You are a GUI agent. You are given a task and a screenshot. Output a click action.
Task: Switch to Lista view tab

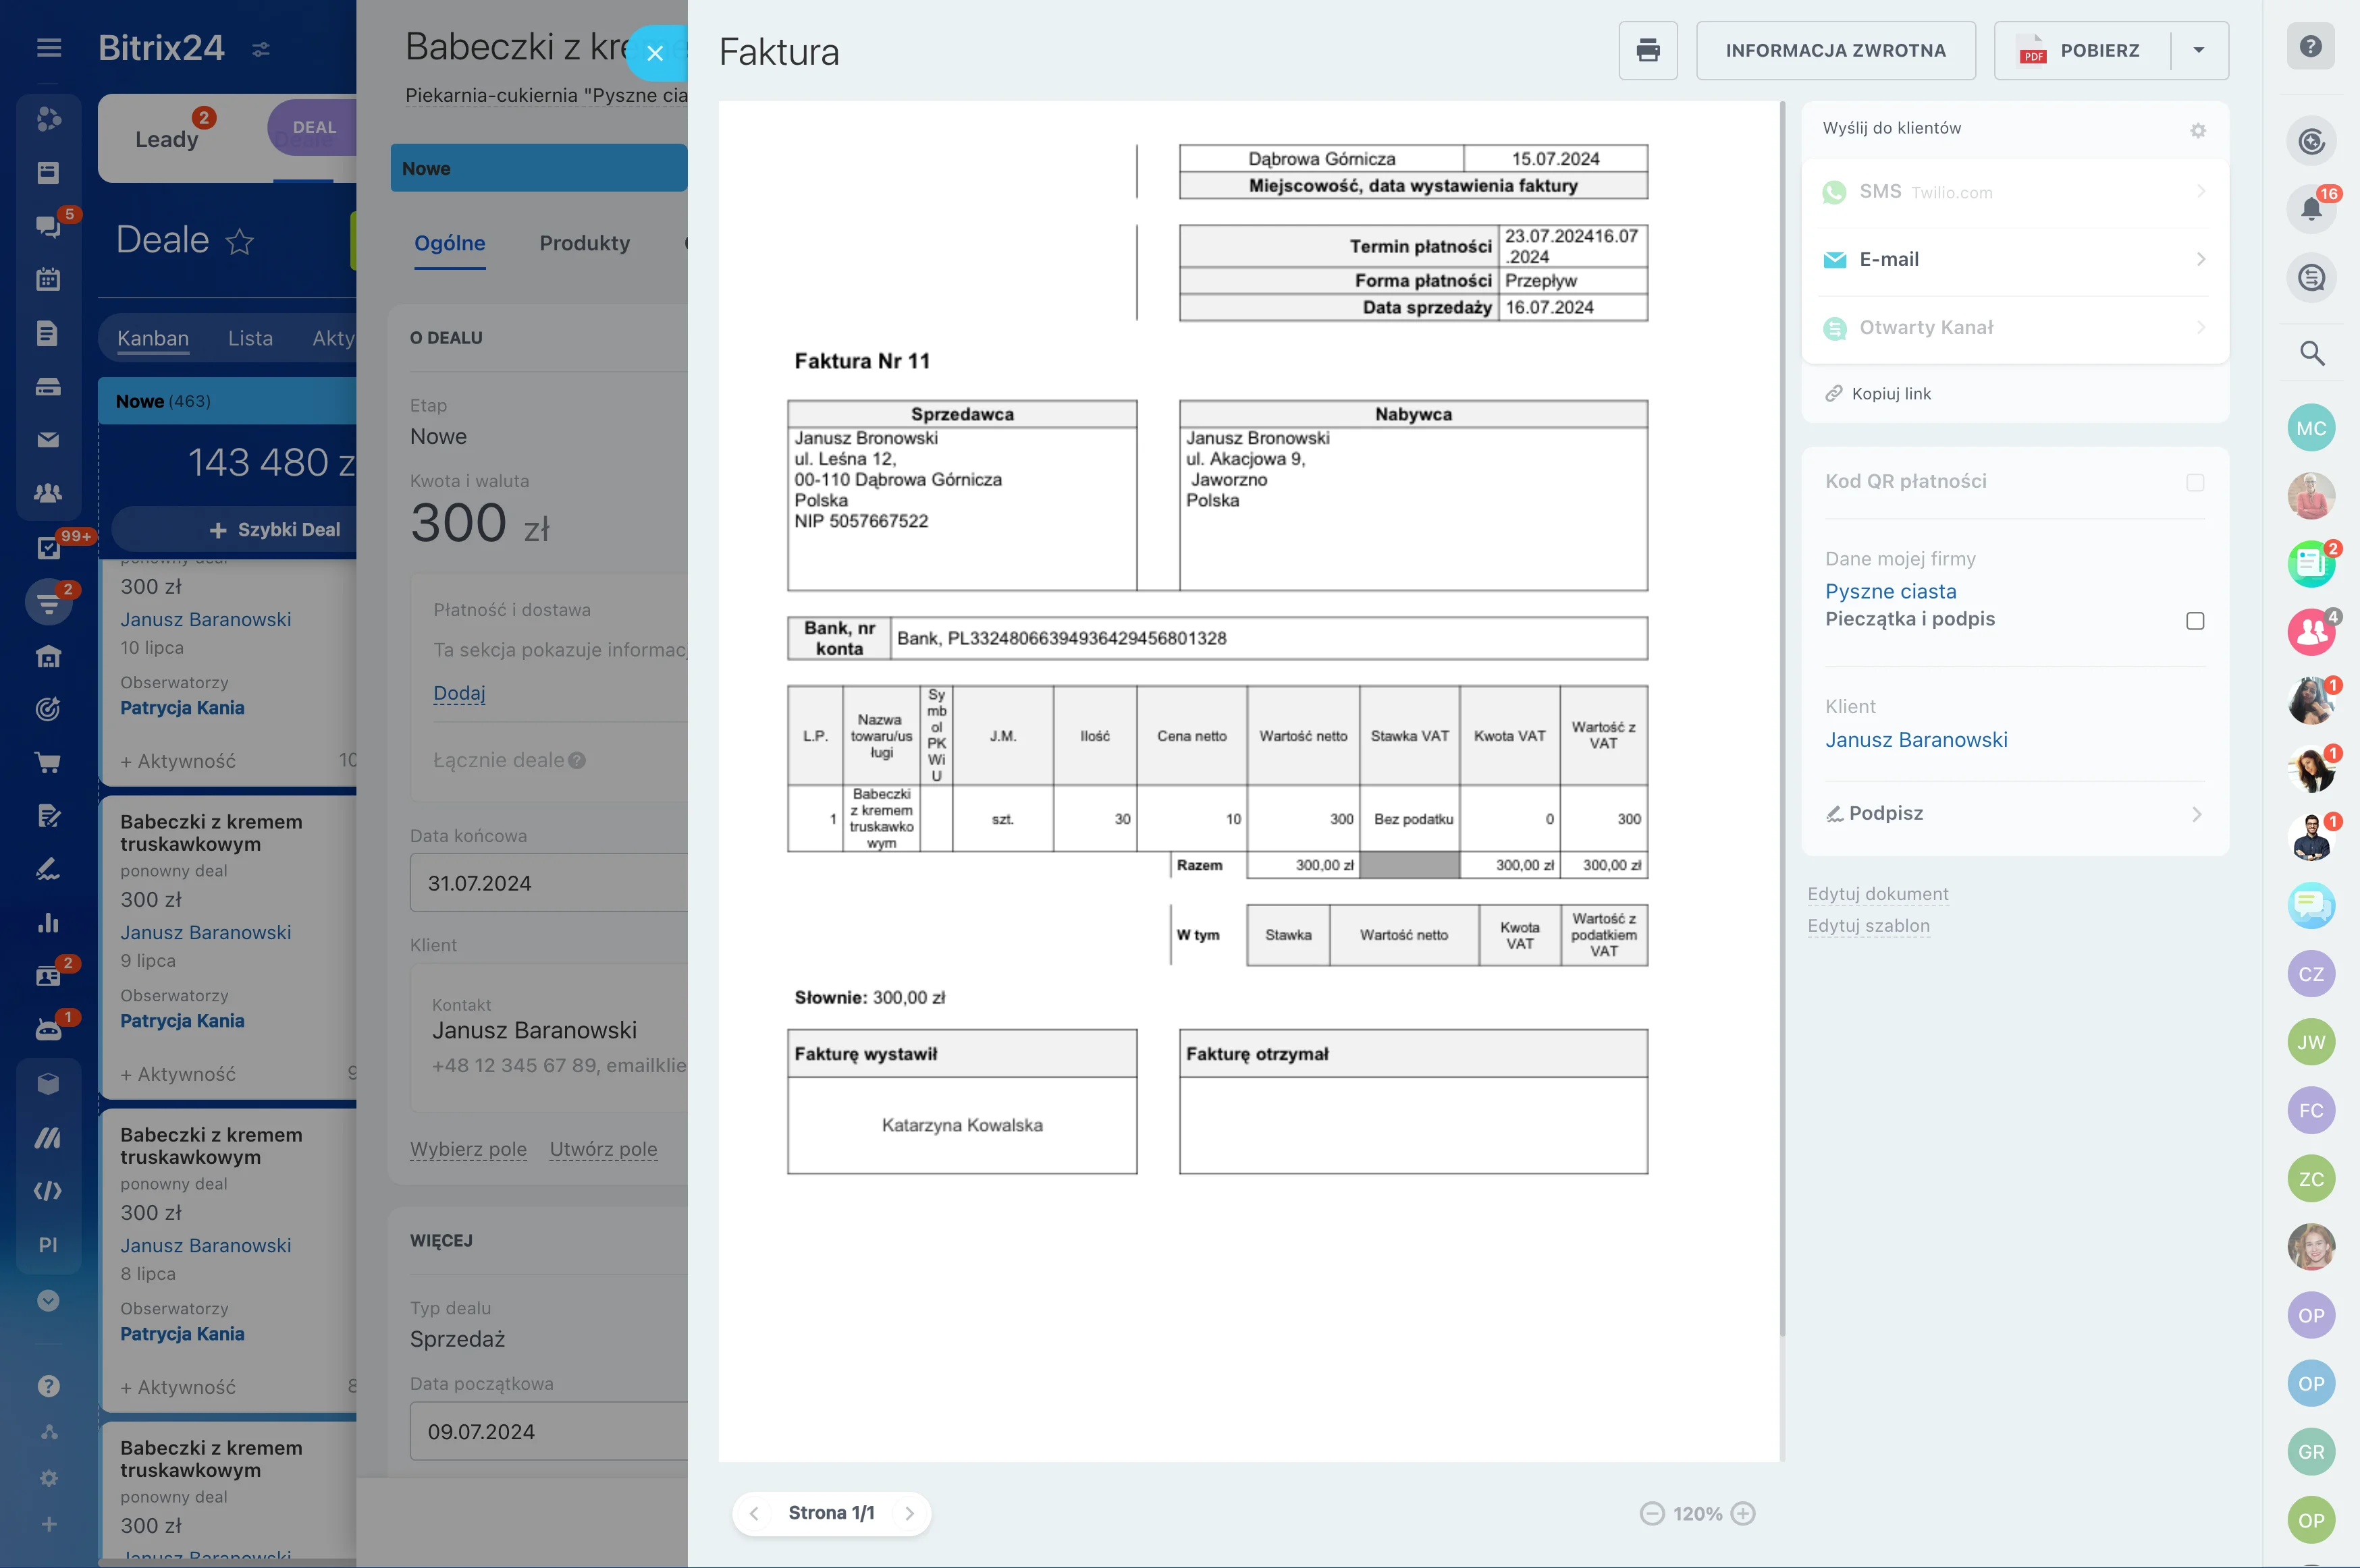point(250,338)
